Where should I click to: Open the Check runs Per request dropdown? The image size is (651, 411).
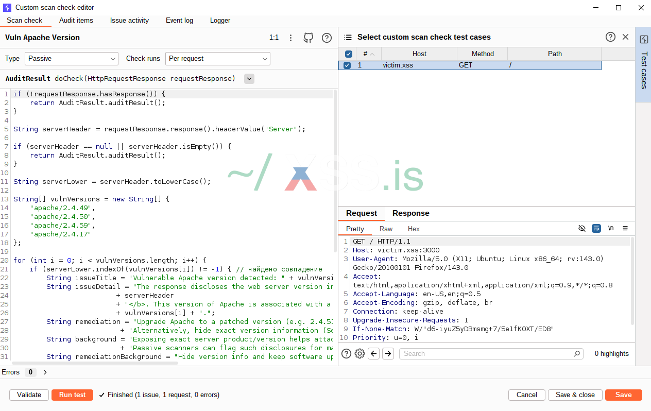pos(217,59)
